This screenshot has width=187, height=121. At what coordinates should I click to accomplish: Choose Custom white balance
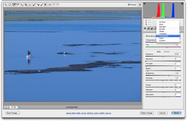[168, 41]
